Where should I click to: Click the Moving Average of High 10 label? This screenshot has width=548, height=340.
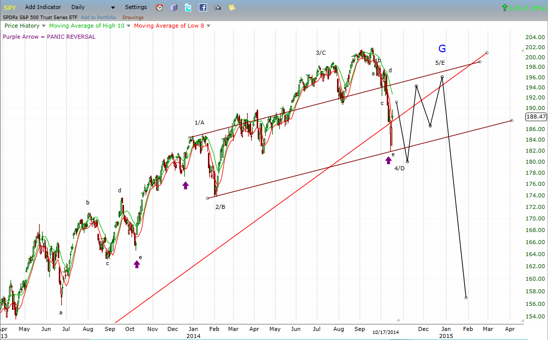(87, 26)
